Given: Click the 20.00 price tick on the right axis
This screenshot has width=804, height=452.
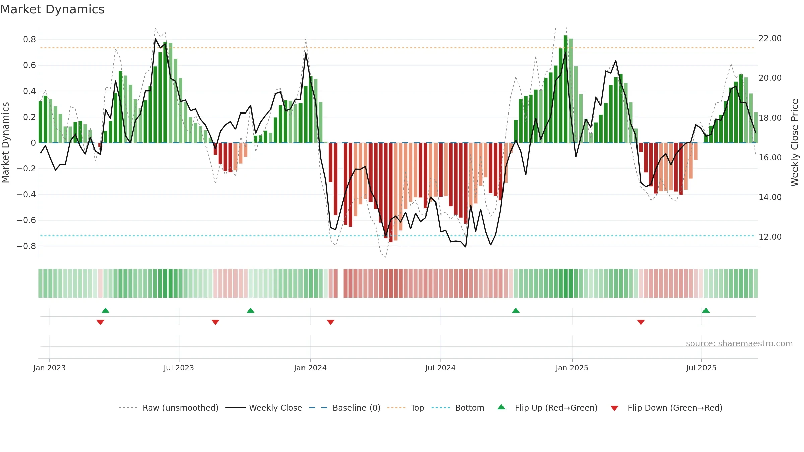Looking at the screenshot, I should point(770,78).
